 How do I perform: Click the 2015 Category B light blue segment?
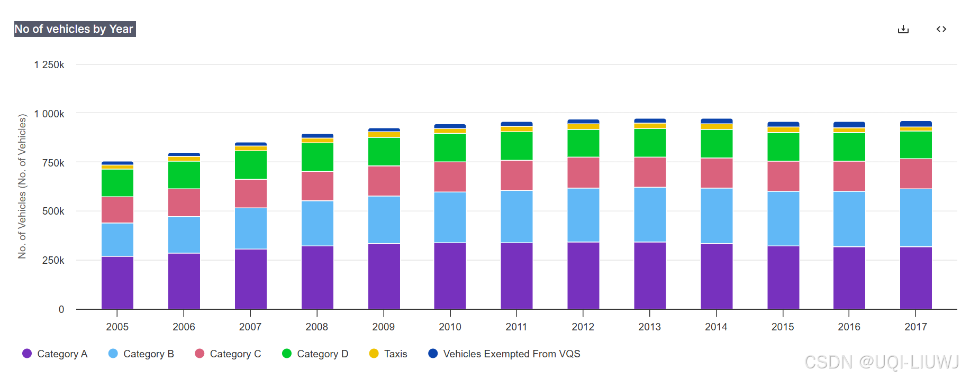pos(783,218)
